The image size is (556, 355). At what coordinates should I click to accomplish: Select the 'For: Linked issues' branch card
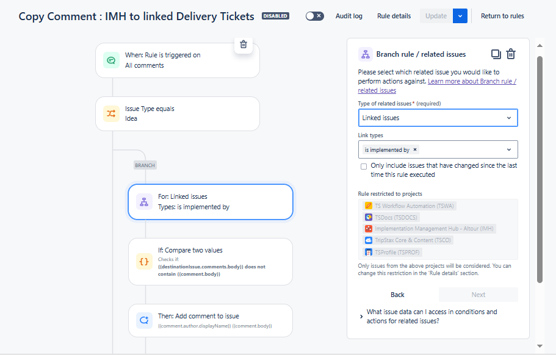[x=211, y=202]
